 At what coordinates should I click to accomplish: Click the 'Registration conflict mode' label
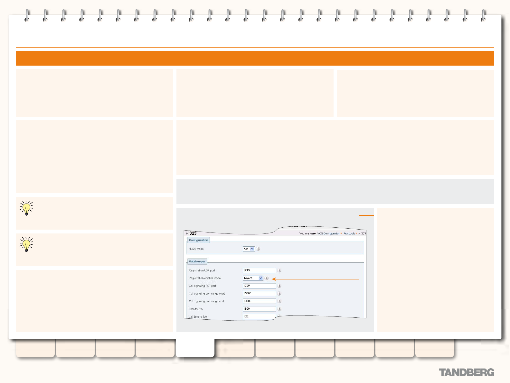205,278
